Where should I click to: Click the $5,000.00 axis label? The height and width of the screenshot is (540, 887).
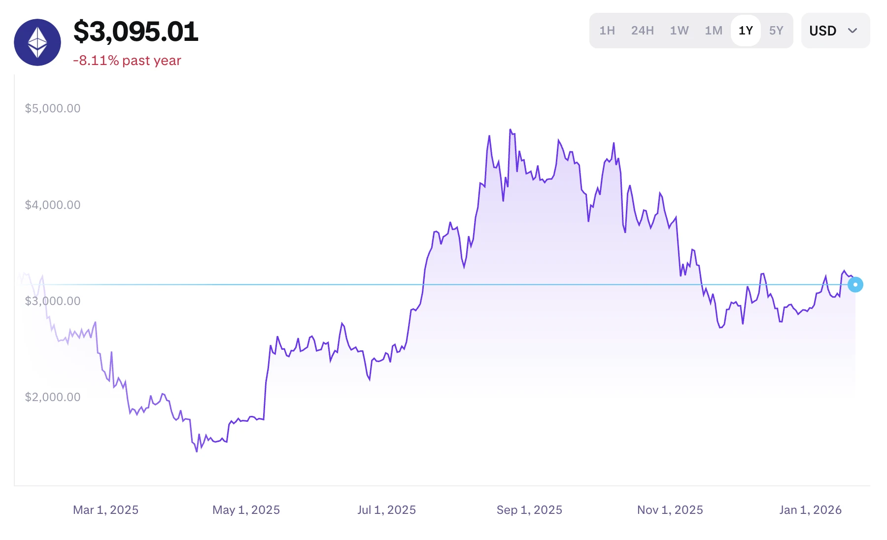[x=53, y=108]
